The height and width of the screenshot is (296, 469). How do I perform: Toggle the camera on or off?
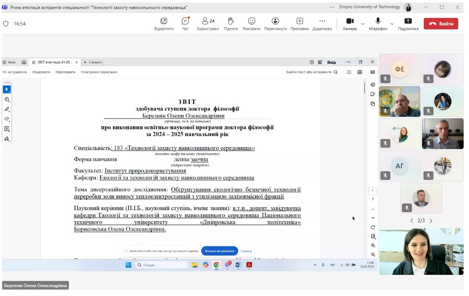(x=350, y=24)
